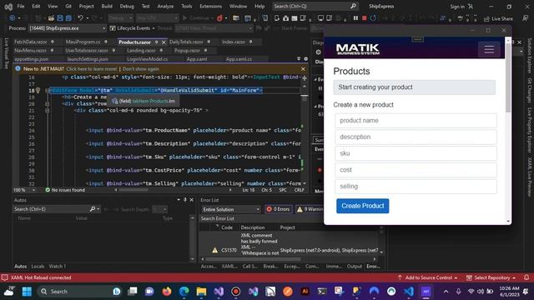Viewport: 534px width, 300px height.
Task: Open the Add to Source Control dropdown
Action: 427,277
